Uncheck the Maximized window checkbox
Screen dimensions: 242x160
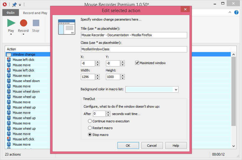click(x=137, y=63)
